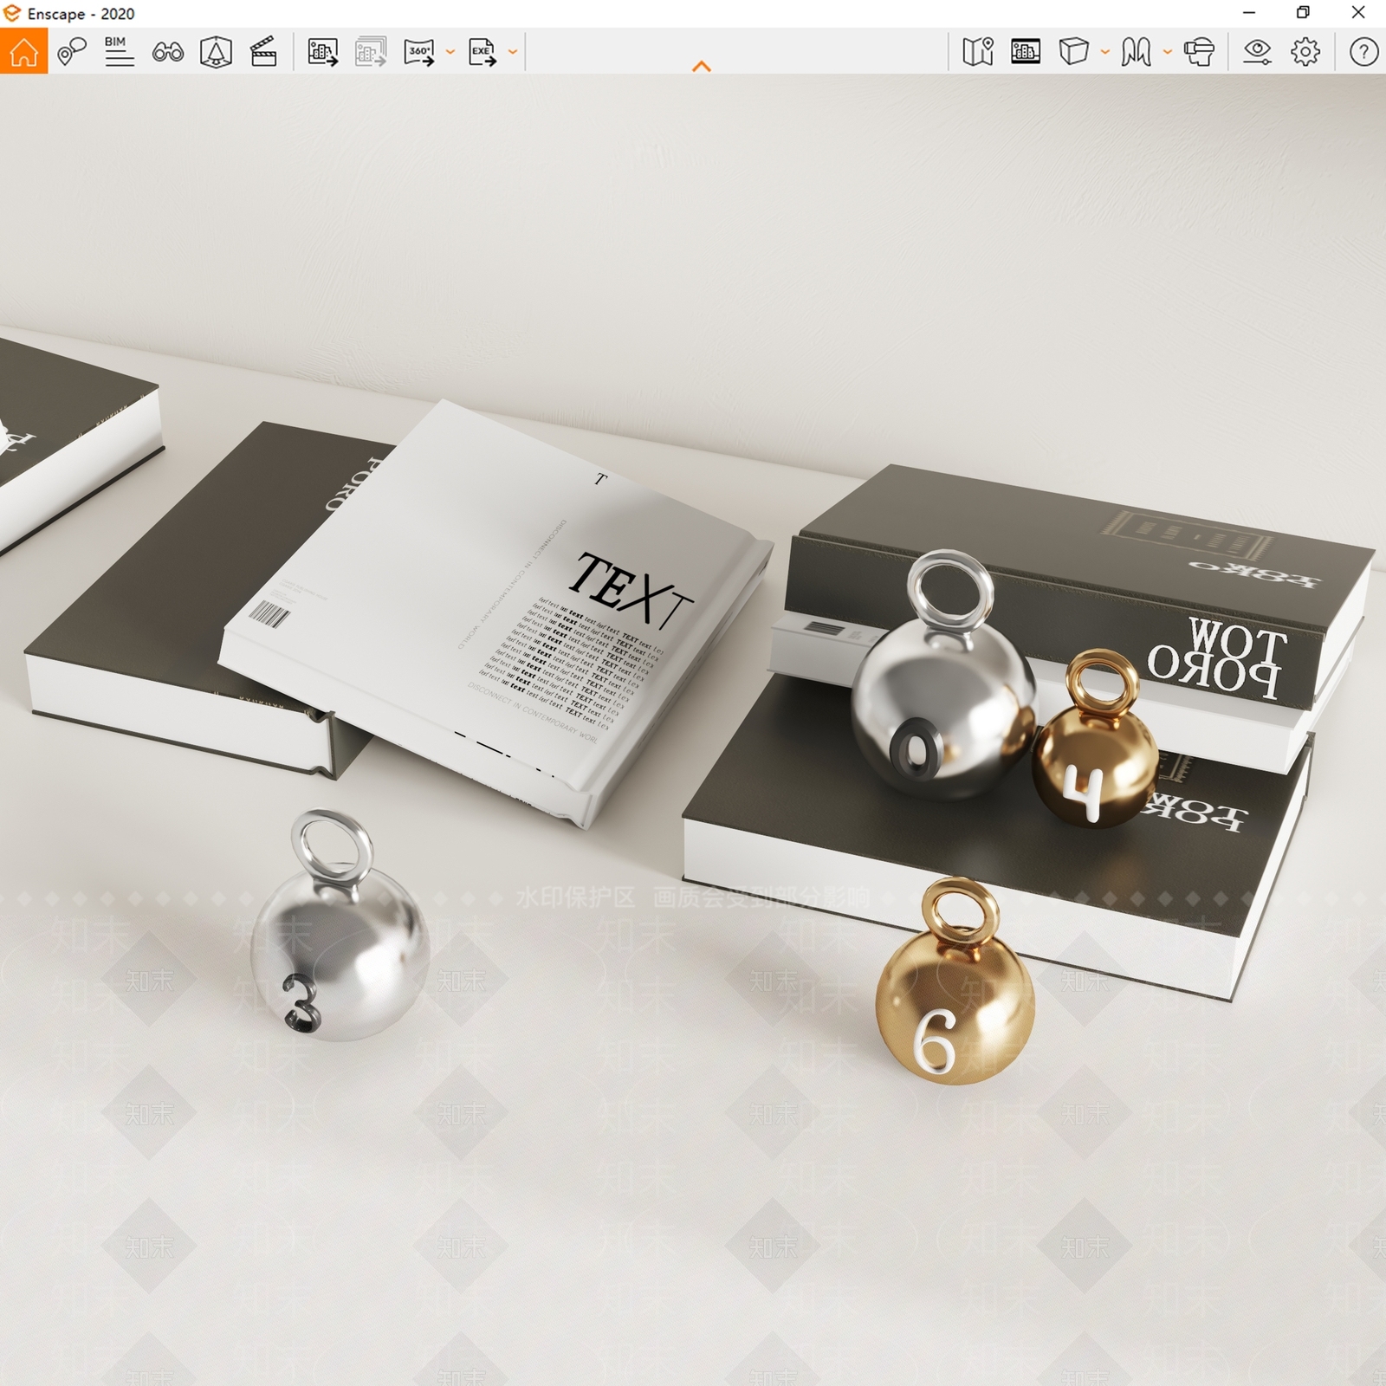Viewport: 1386px width, 1386px height.
Task: Maximize the Enscape window
Action: coord(1303,12)
